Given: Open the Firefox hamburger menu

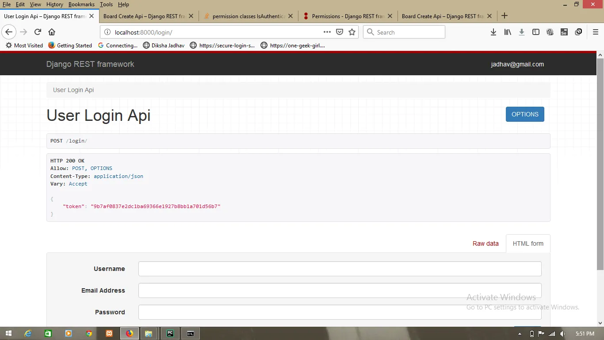Looking at the screenshot, I should (x=596, y=32).
